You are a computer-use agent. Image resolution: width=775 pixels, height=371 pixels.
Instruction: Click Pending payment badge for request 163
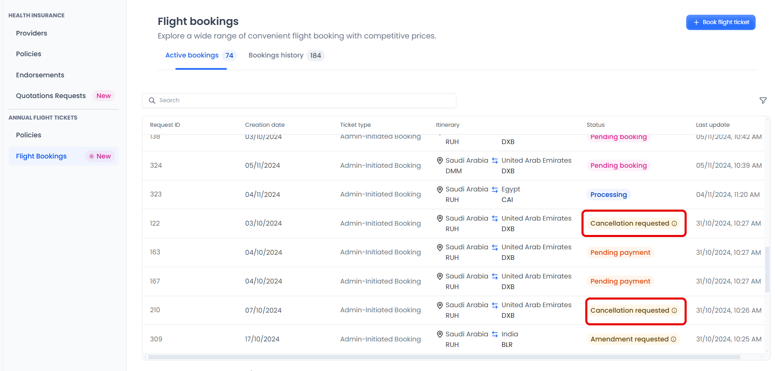620,253
